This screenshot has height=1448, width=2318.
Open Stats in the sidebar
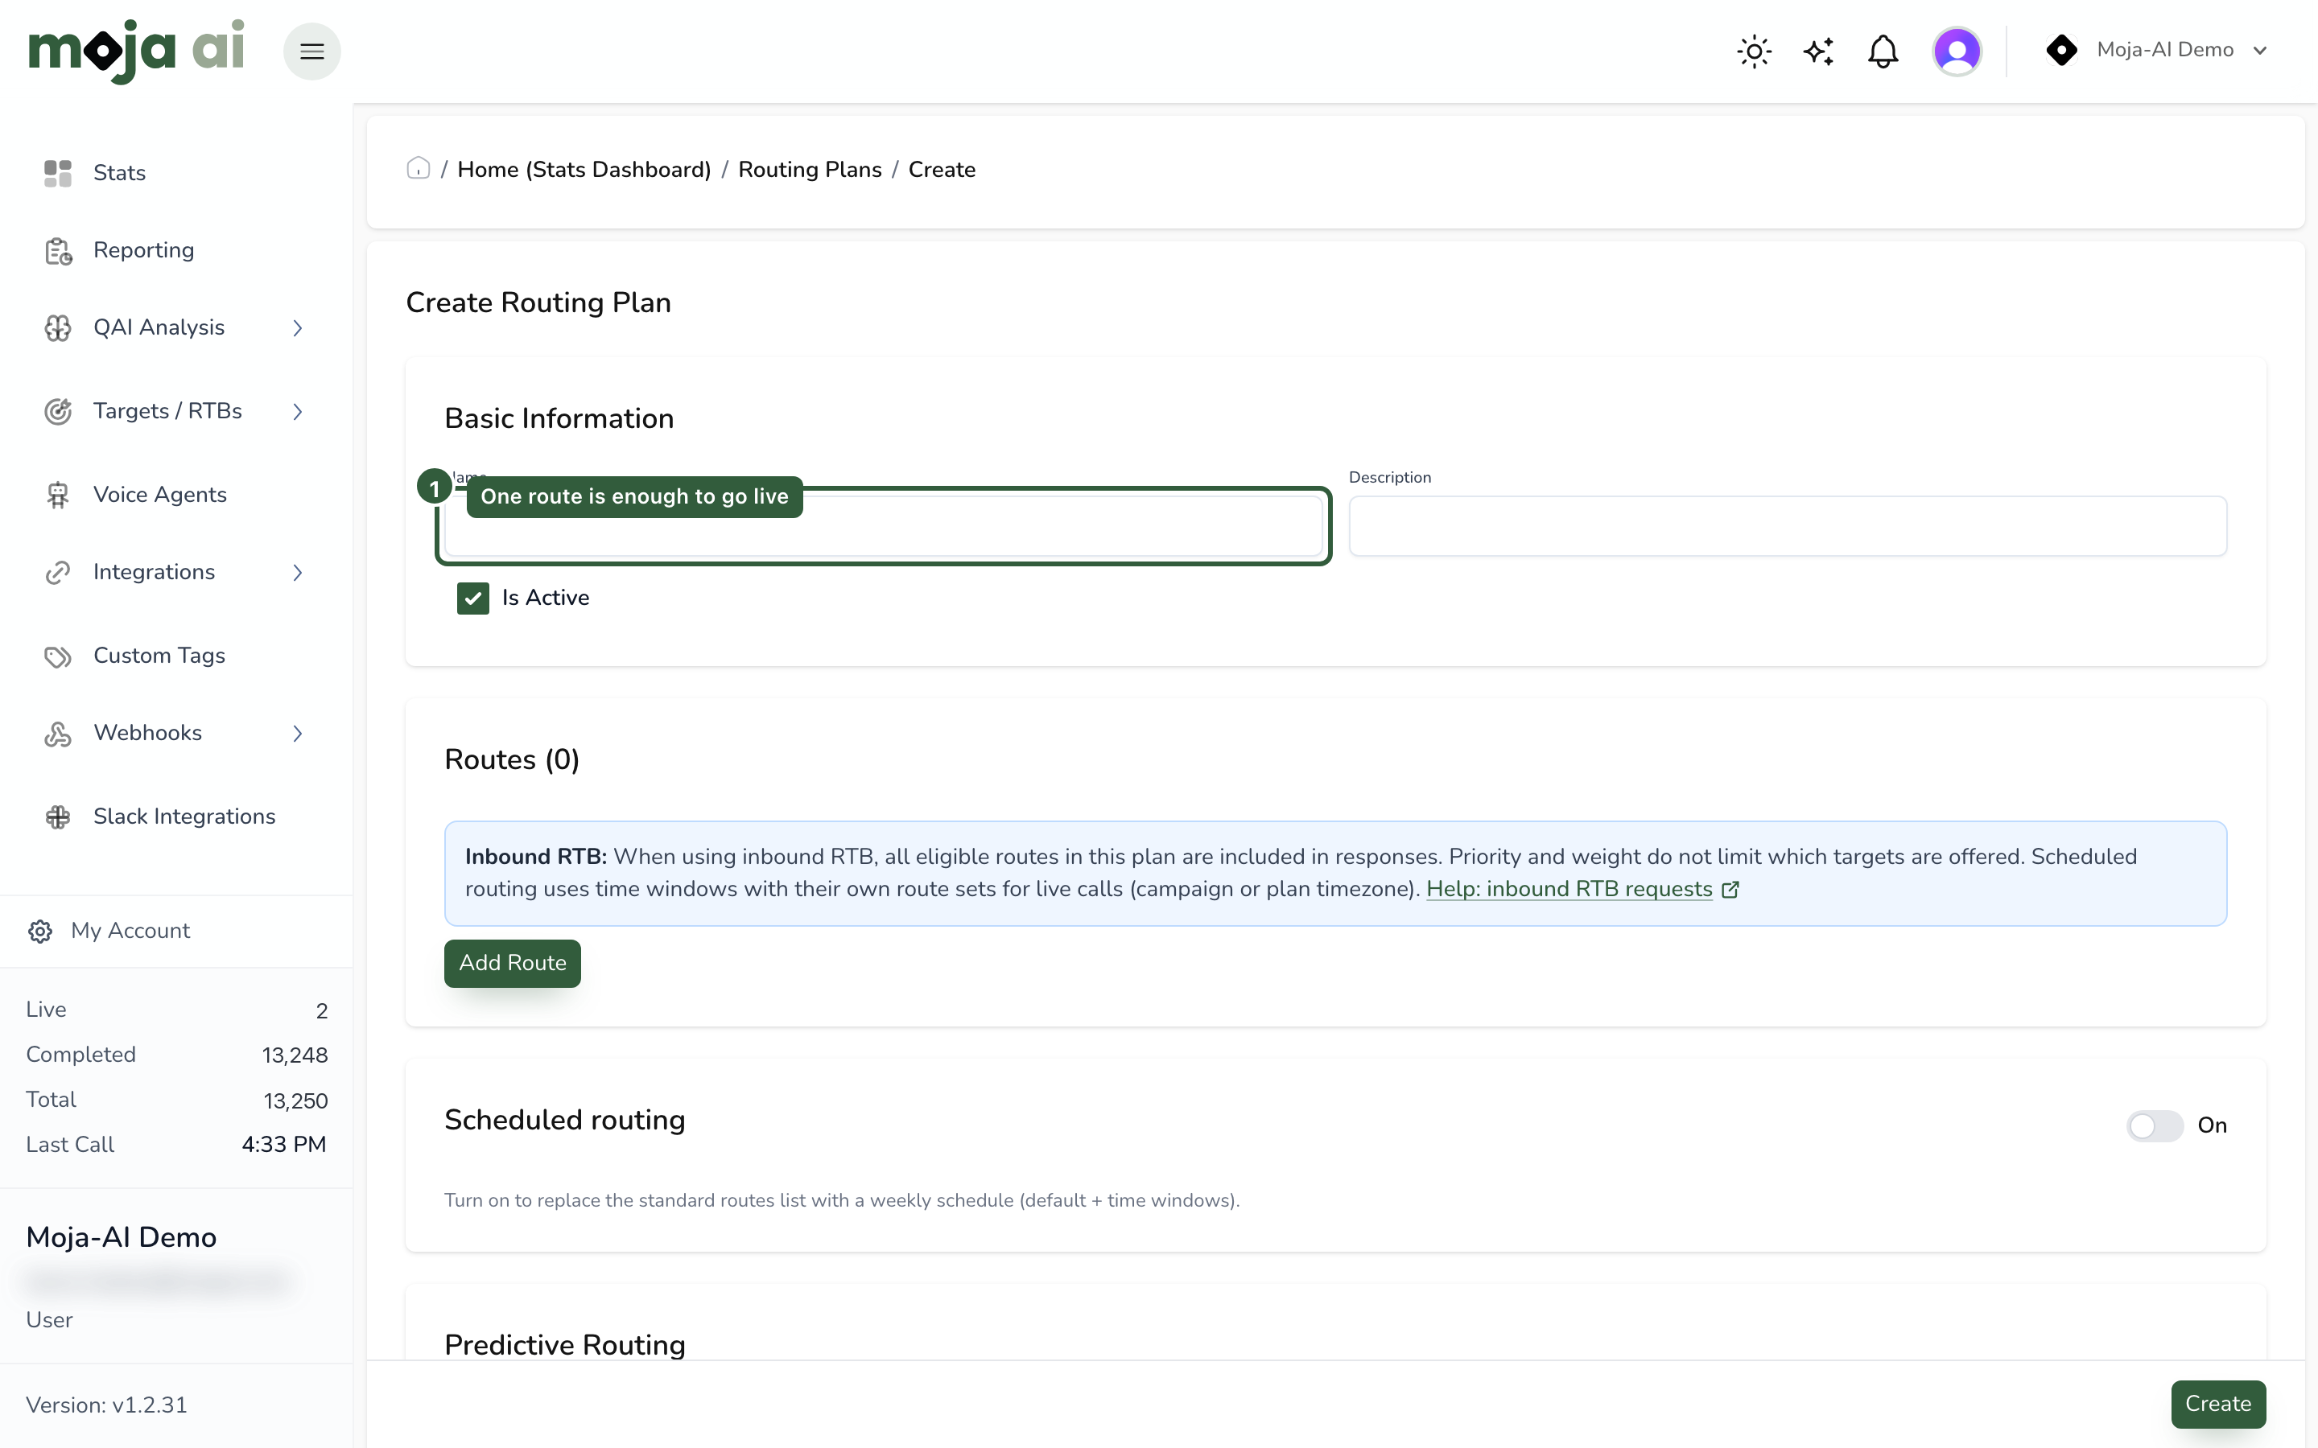click(x=119, y=173)
